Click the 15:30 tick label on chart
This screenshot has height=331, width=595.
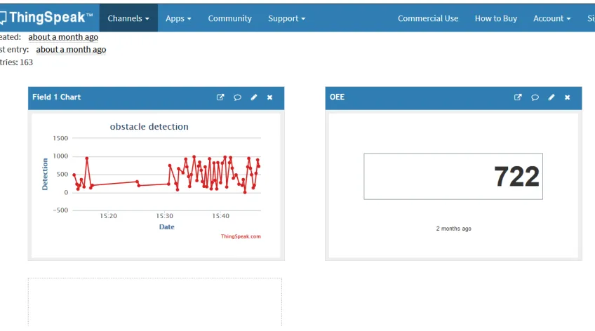point(165,216)
